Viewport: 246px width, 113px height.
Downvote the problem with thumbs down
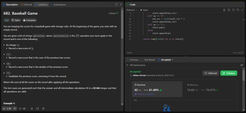click(15, 108)
